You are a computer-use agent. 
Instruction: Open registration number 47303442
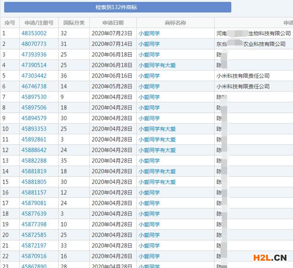34,76
